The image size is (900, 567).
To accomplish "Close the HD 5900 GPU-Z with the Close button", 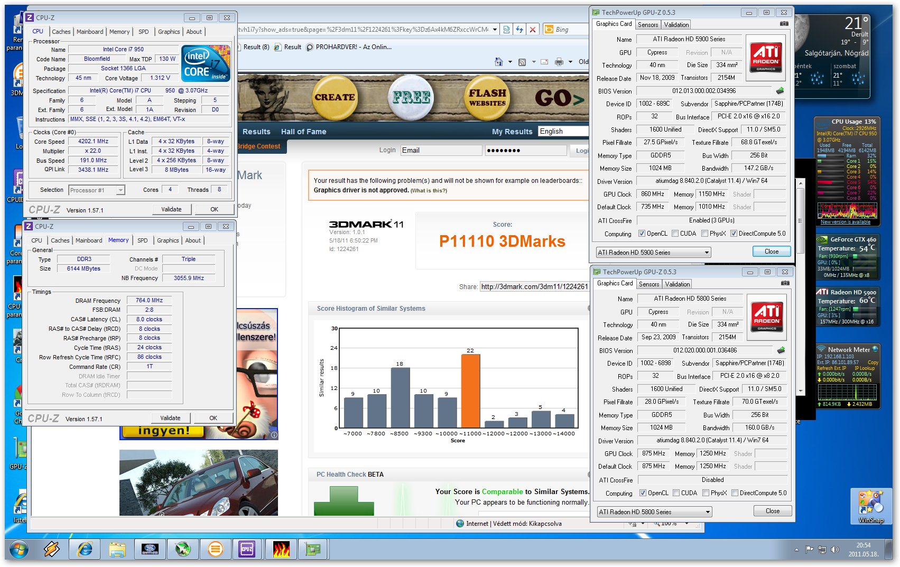I will pos(772,252).
